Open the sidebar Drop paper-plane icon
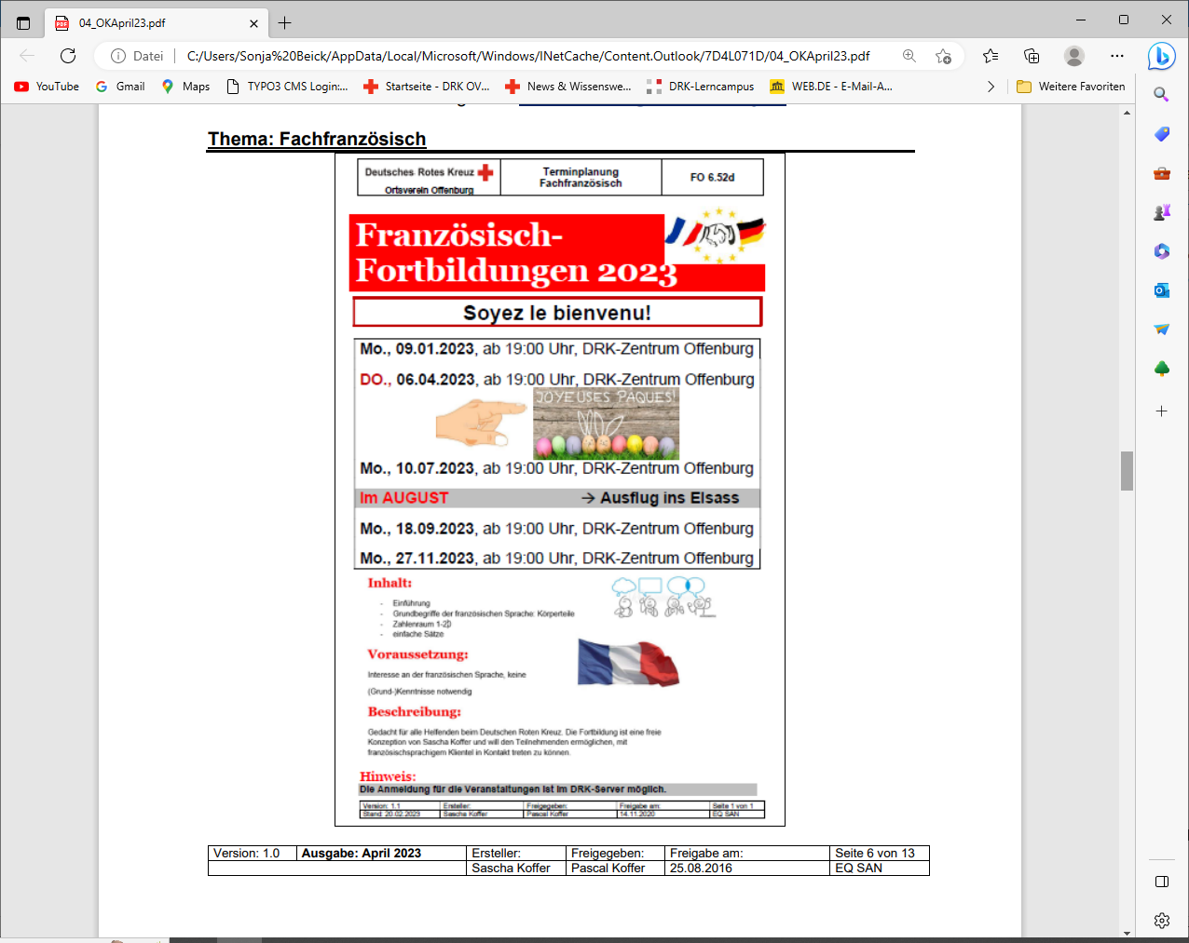The image size is (1189, 943). 1161,330
